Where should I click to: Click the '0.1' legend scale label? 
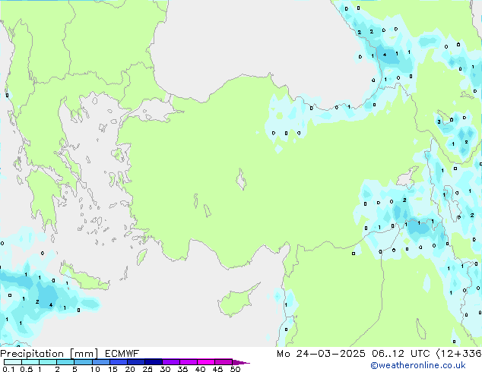pos(8,369)
